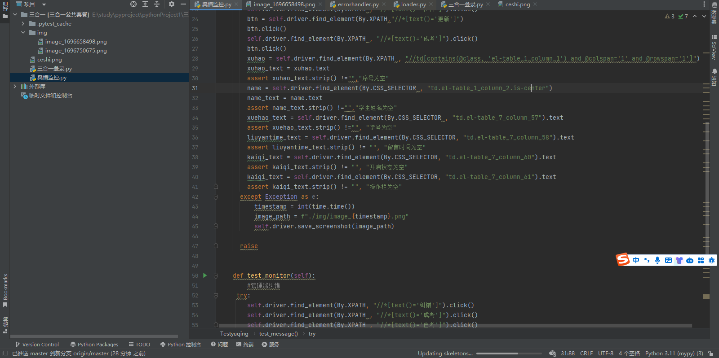Open line separator CRLF selector
Image resolution: width=719 pixels, height=358 pixels.
click(586, 354)
